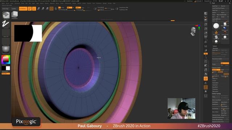
Task: Toggle the Transp transparency button
Action: (206, 83)
